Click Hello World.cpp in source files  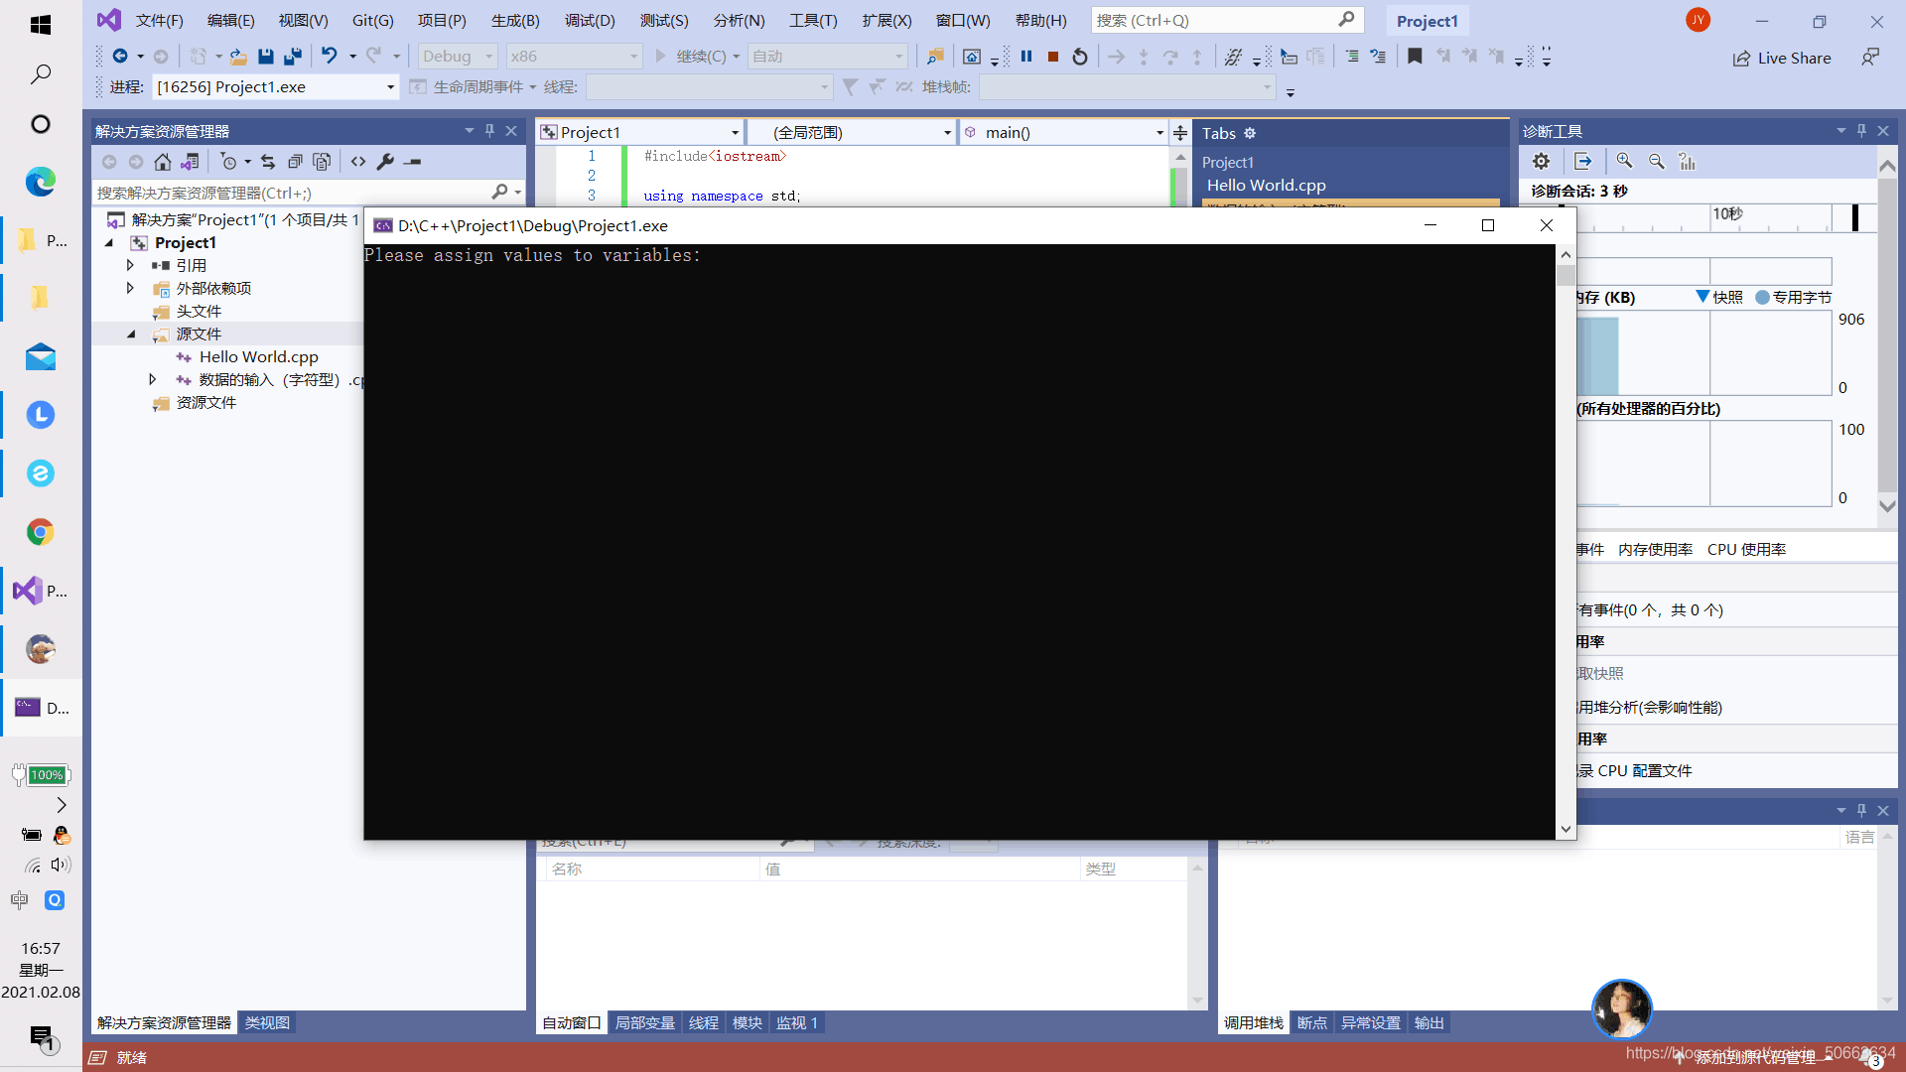point(259,356)
